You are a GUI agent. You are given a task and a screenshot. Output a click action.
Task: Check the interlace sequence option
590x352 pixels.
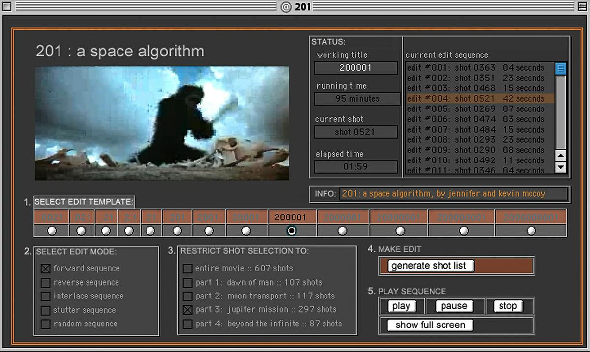tap(46, 297)
